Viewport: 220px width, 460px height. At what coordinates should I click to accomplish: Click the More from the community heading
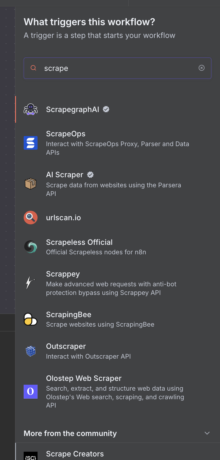pyautogui.click(x=70, y=433)
